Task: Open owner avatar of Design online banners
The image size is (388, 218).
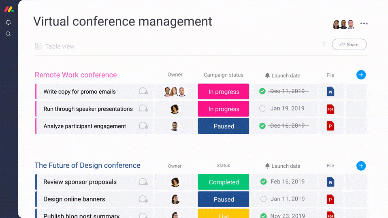Action: point(175,199)
